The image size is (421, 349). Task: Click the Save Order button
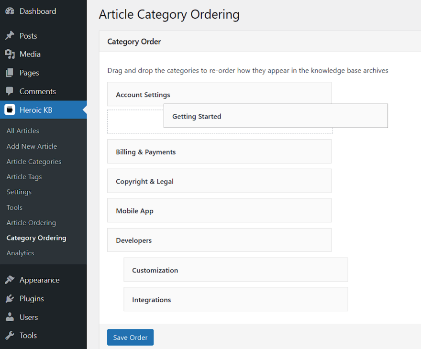[x=130, y=337]
